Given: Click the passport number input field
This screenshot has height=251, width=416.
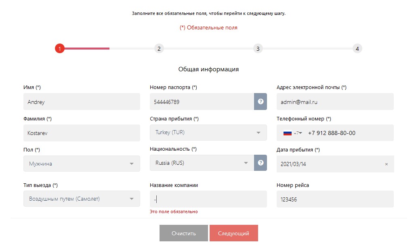Looking at the screenshot, I should point(202,102).
